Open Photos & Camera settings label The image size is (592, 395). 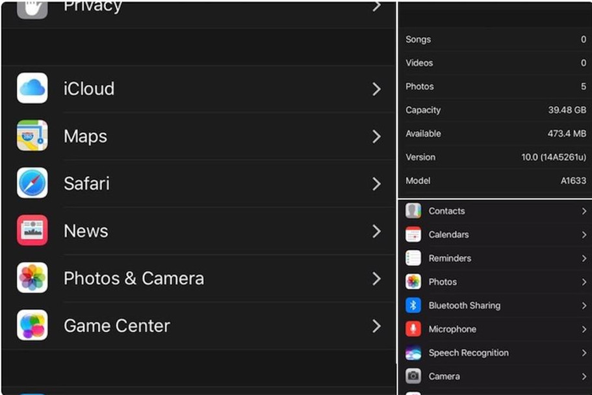134,278
